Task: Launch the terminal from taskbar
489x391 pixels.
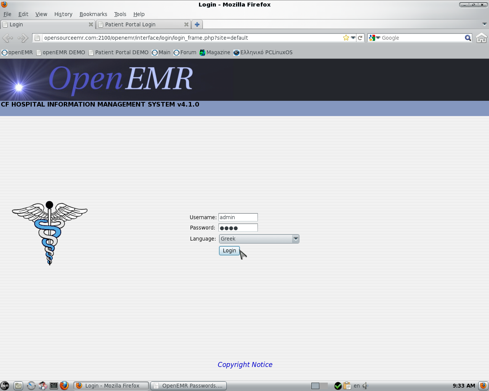Action: [54, 386]
